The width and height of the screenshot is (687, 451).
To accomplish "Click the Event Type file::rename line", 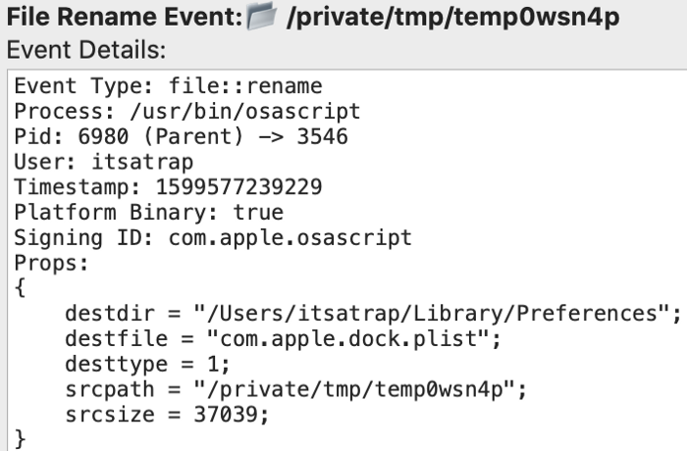I will pyautogui.click(x=168, y=85).
